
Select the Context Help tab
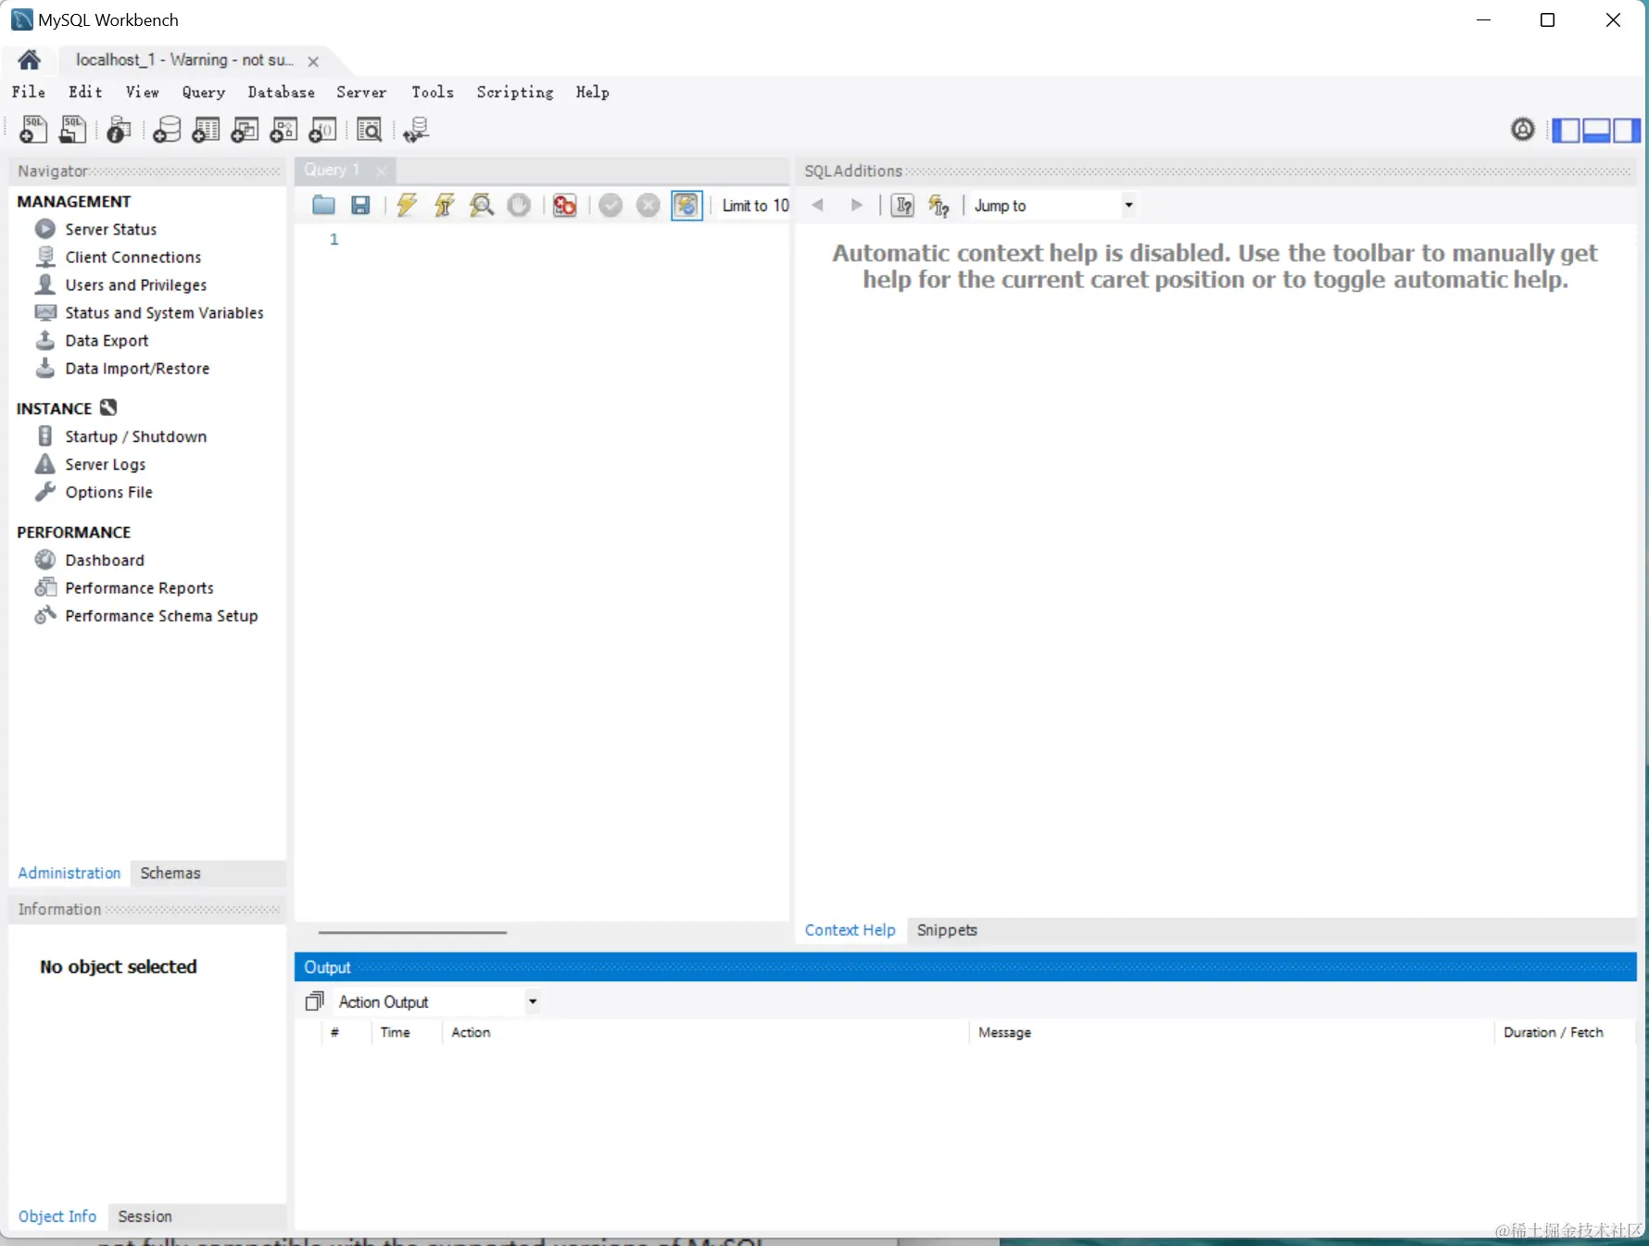coord(850,930)
